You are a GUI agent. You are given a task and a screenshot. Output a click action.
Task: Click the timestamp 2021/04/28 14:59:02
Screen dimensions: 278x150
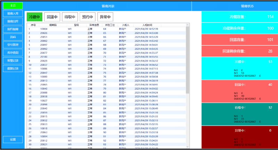click(146, 89)
